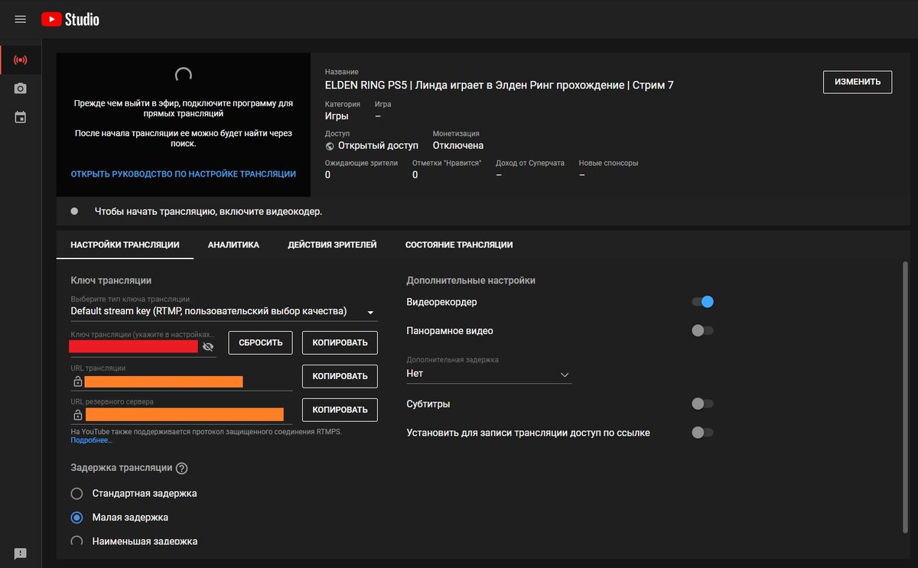Image resolution: width=918 pixels, height=568 pixels.
Task: Select Наименьшая задержка radio option
Action: pos(76,541)
